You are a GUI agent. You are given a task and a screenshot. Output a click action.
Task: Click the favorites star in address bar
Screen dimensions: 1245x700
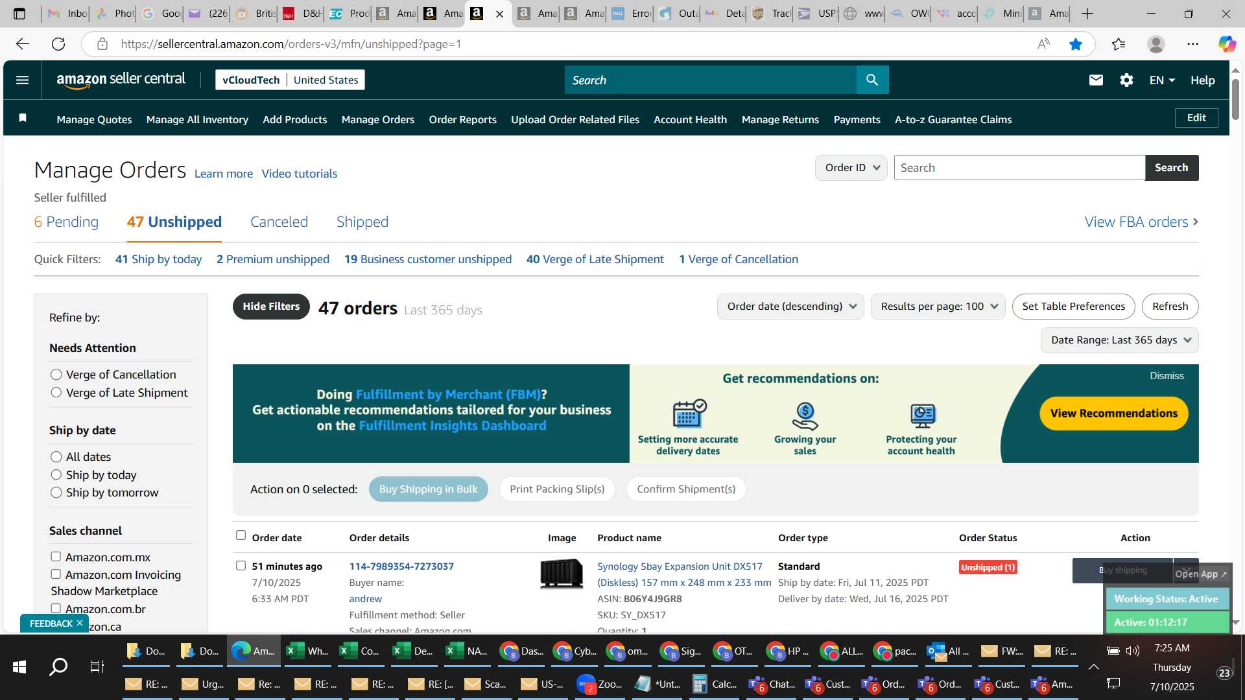pos(1076,44)
